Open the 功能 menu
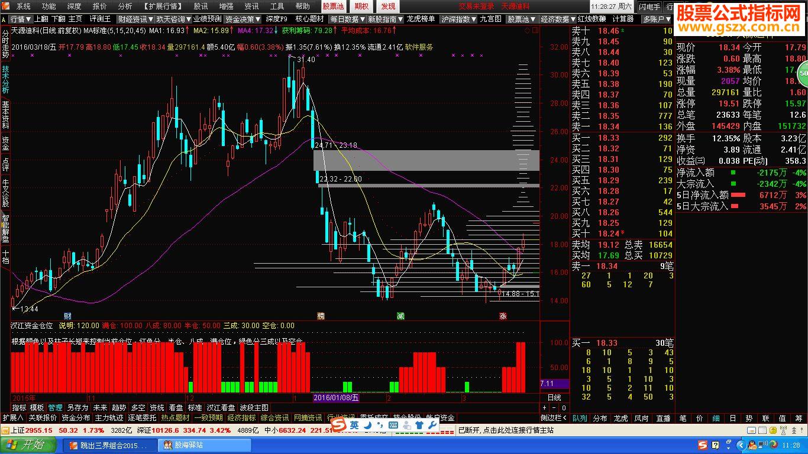 point(49,7)
